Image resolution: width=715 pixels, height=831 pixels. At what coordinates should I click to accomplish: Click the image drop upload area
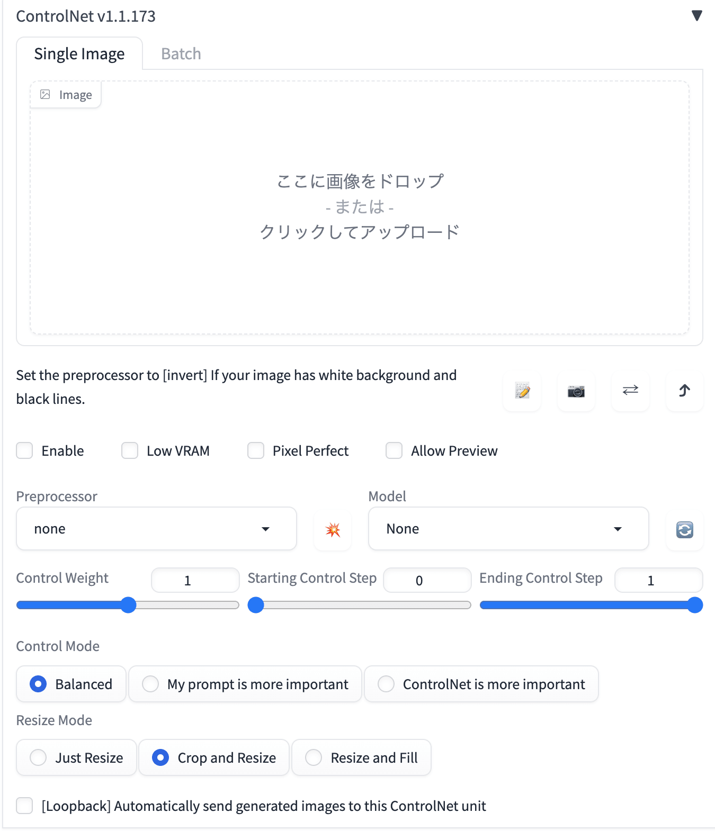pos(360,207)
